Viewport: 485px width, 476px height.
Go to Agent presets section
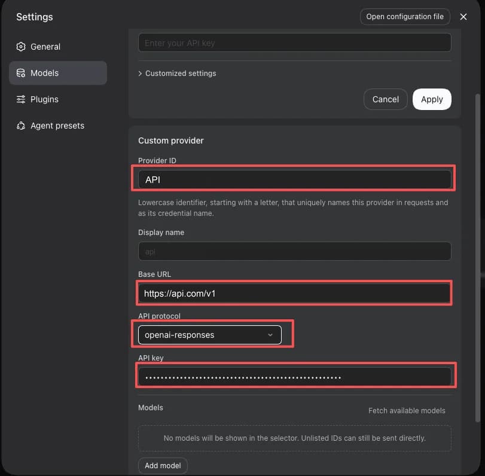[58, 126]
